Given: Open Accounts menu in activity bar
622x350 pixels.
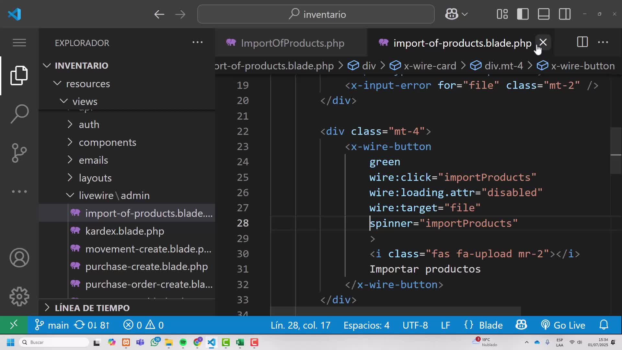Looking at the screenshot, I should [x=19, y=258].
